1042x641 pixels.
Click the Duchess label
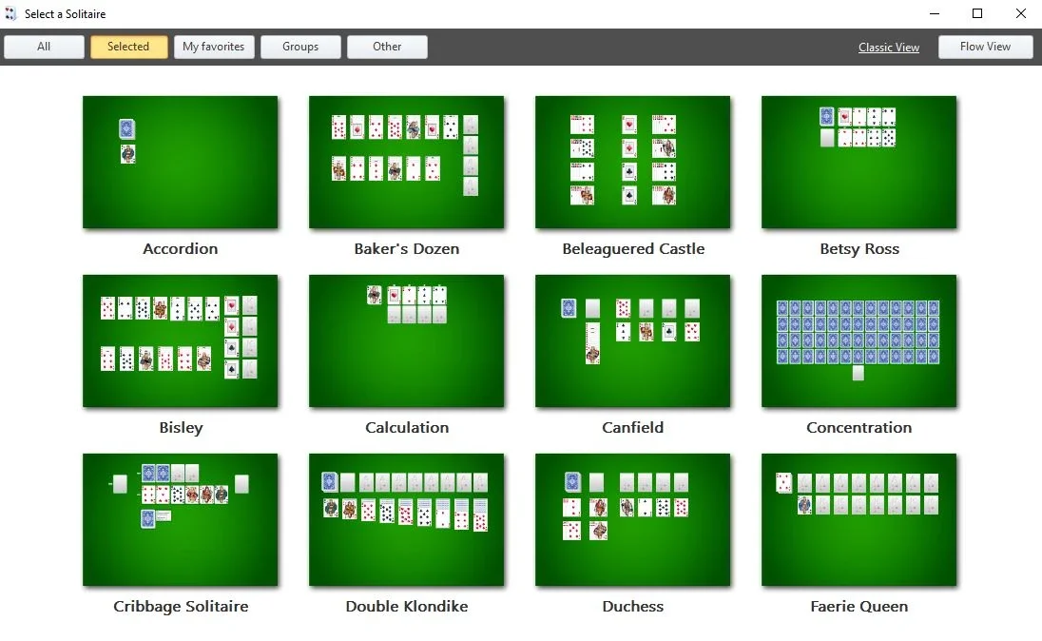tap(632, 607)
